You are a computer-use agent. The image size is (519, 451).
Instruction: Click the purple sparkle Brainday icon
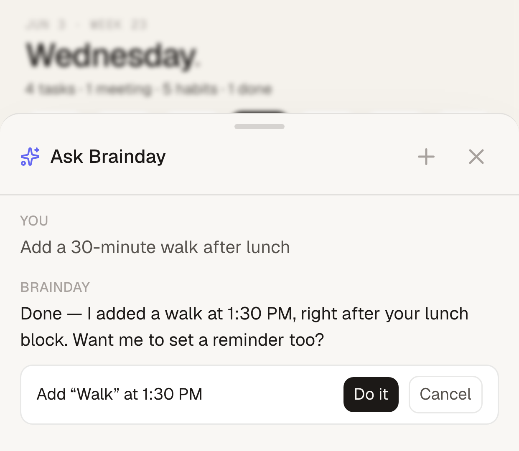[x=30, y=157]
